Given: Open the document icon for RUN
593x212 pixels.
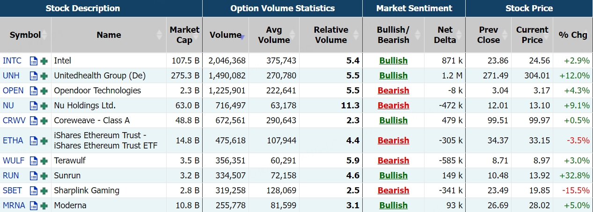Looking at the screenshot, I should (x=33, y=176).
